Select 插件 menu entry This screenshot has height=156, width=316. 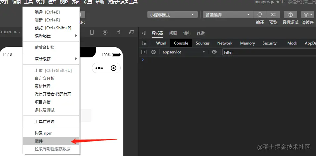click(51, 141)
